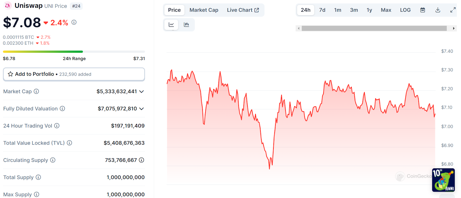This screenshot has height=198, width=461.
Task: Switch to line chart view
Action: [171, 25]
